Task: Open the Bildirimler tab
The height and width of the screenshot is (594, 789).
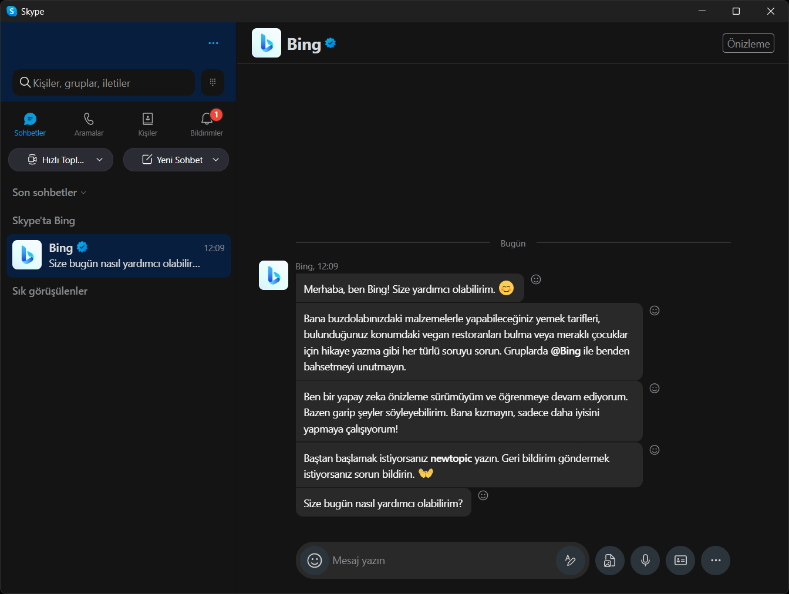Action: pyautogui.click(x=207, y=124)
